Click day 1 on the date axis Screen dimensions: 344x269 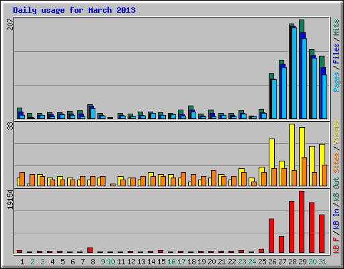point(22,262)
